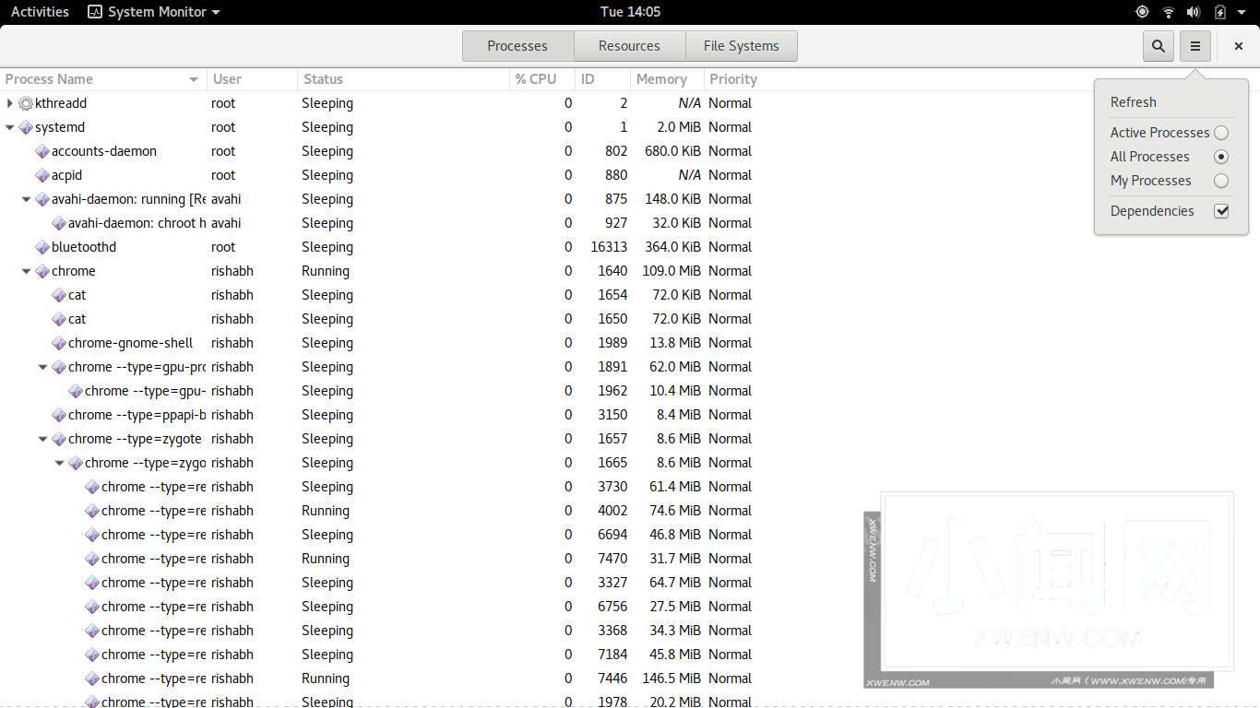This screenshot has width=1260, height=708.
Task: Click the ppapi chrome process icon
Action: [x=59, y=415]
